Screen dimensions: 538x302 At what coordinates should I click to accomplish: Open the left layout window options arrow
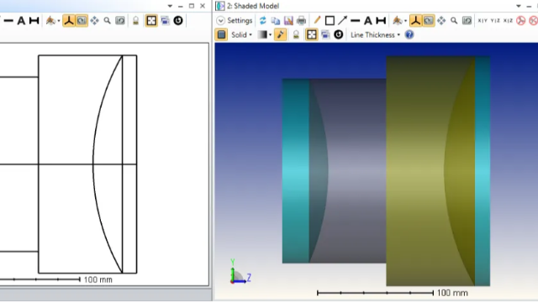click(170, 6)
